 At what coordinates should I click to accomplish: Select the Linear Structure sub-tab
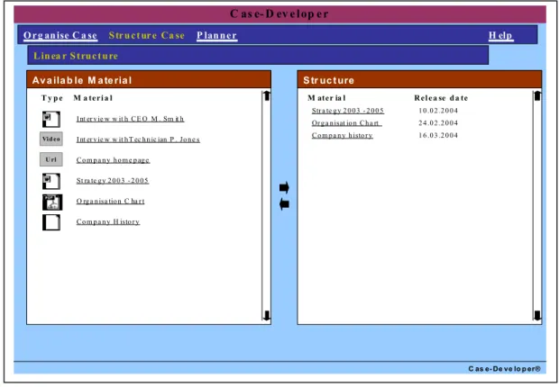click(76, 56)
